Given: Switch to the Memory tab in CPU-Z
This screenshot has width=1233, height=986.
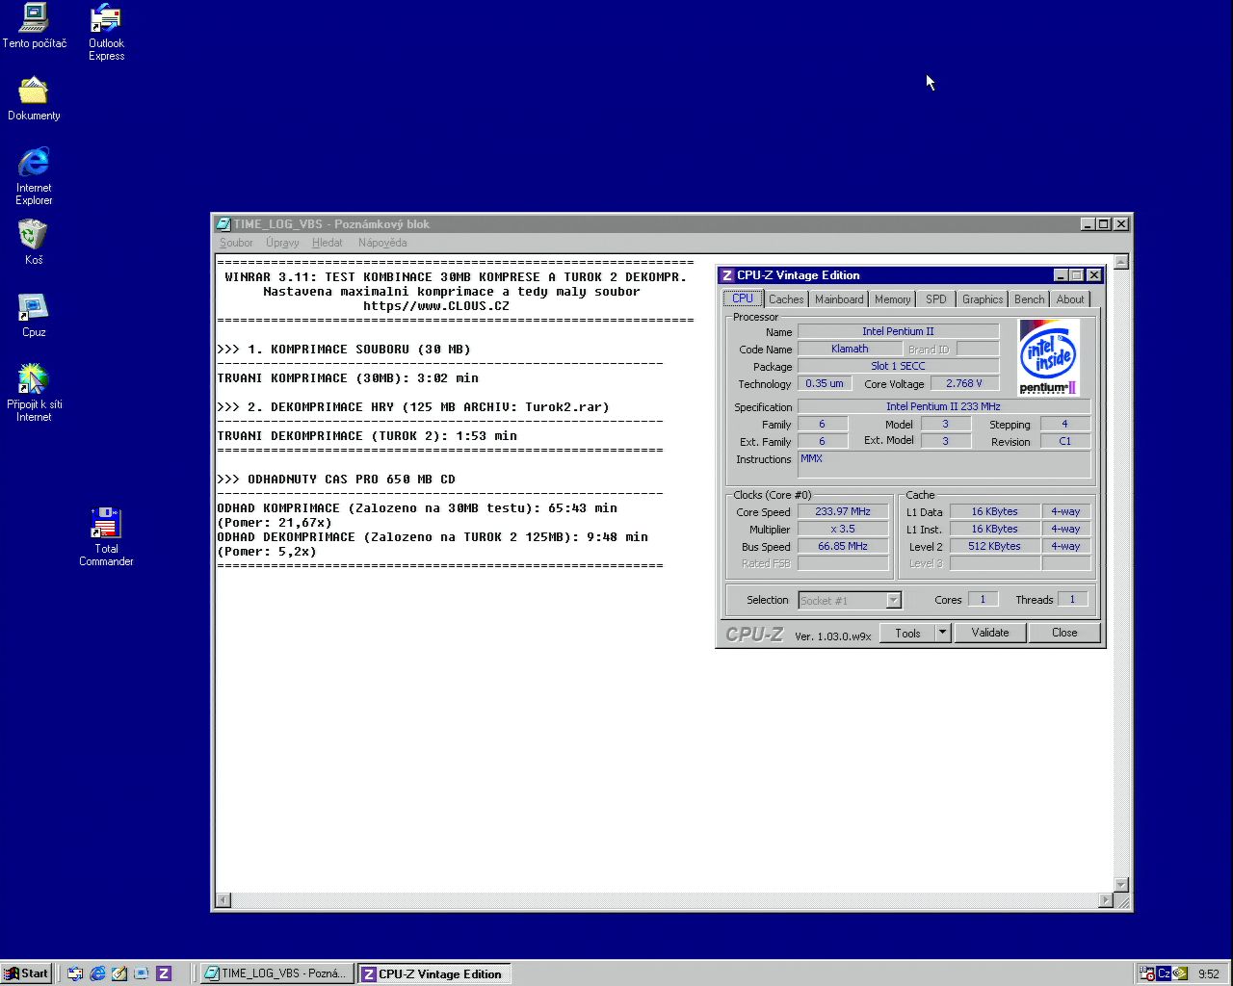Looking at the screenshot, I should [892, 299].
